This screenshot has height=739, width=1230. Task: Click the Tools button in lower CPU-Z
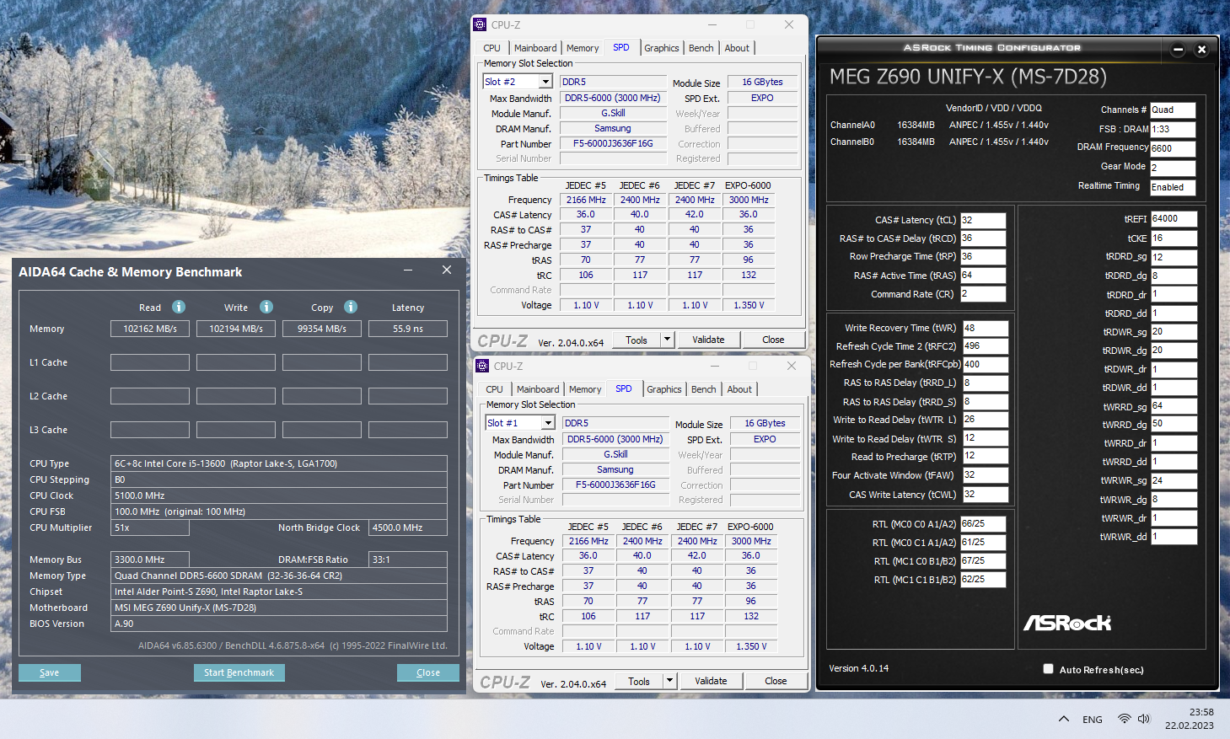pyautogui.click(x=639, y=681)
